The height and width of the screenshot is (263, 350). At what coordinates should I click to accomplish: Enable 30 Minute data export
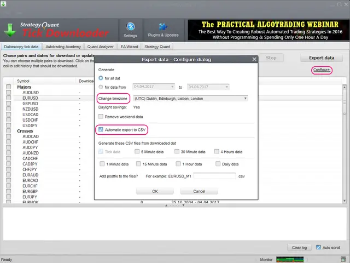click(177, 152)
